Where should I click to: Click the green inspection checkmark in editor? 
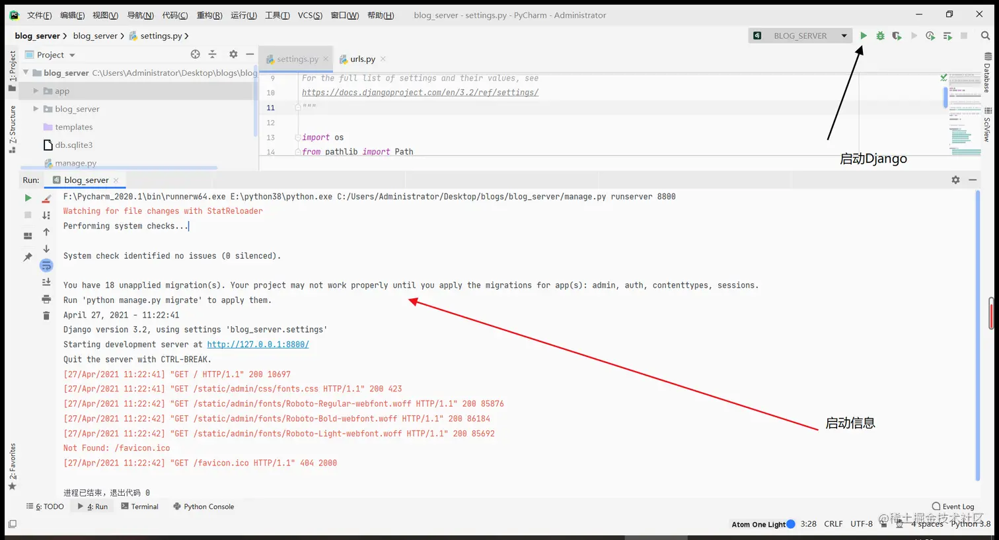(x=943, y=78)
